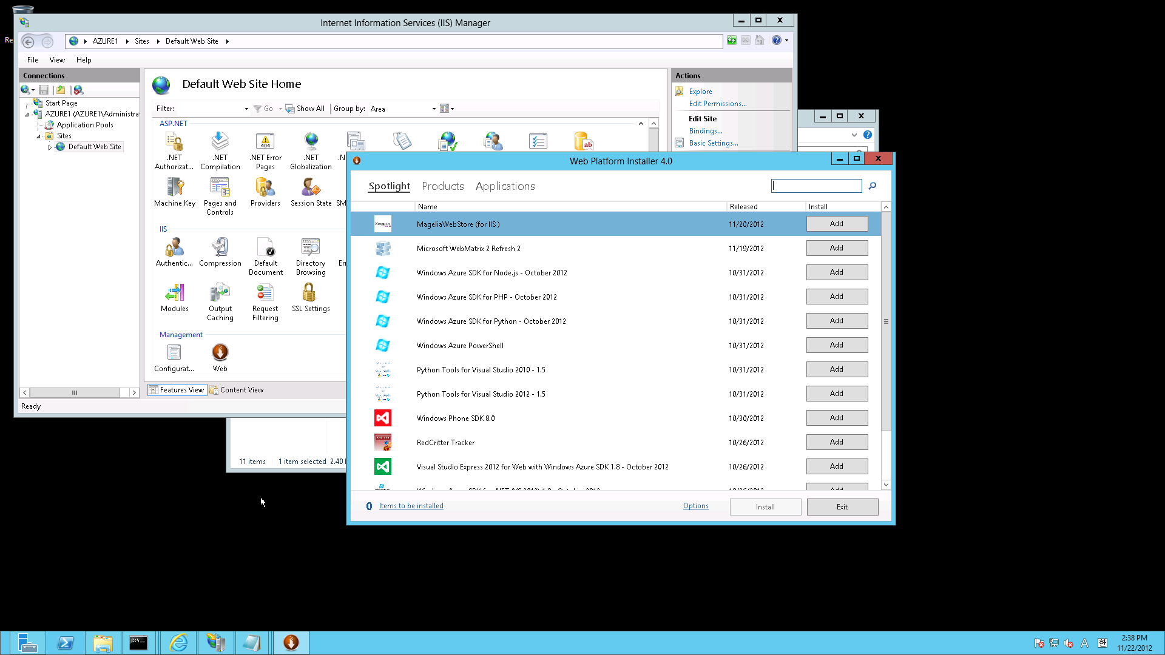
Task: Open the Help menu
Action: (84, 60)
